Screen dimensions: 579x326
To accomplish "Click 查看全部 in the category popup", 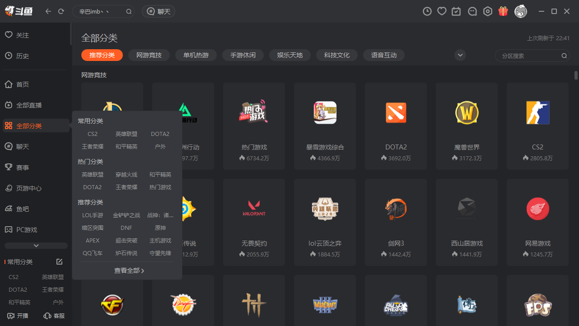I will [129, 271].
